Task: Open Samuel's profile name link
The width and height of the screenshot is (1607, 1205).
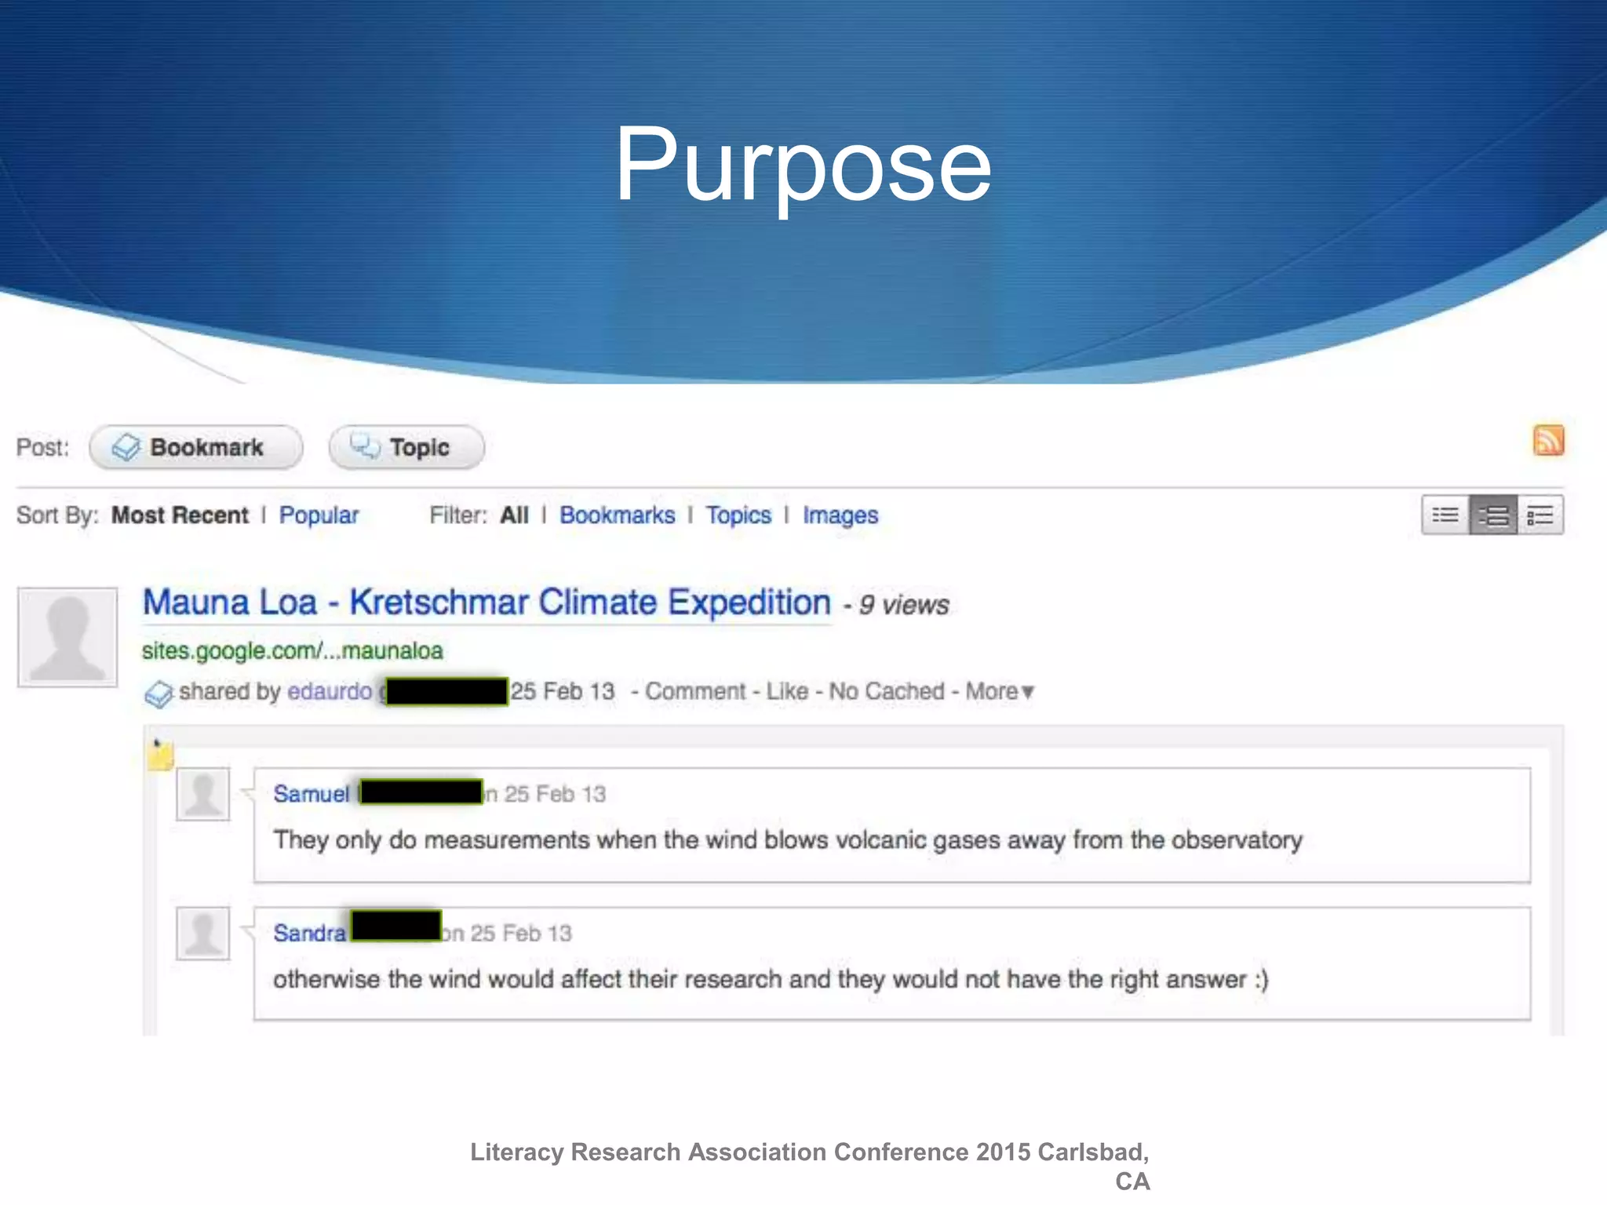Action: [312, 794]
